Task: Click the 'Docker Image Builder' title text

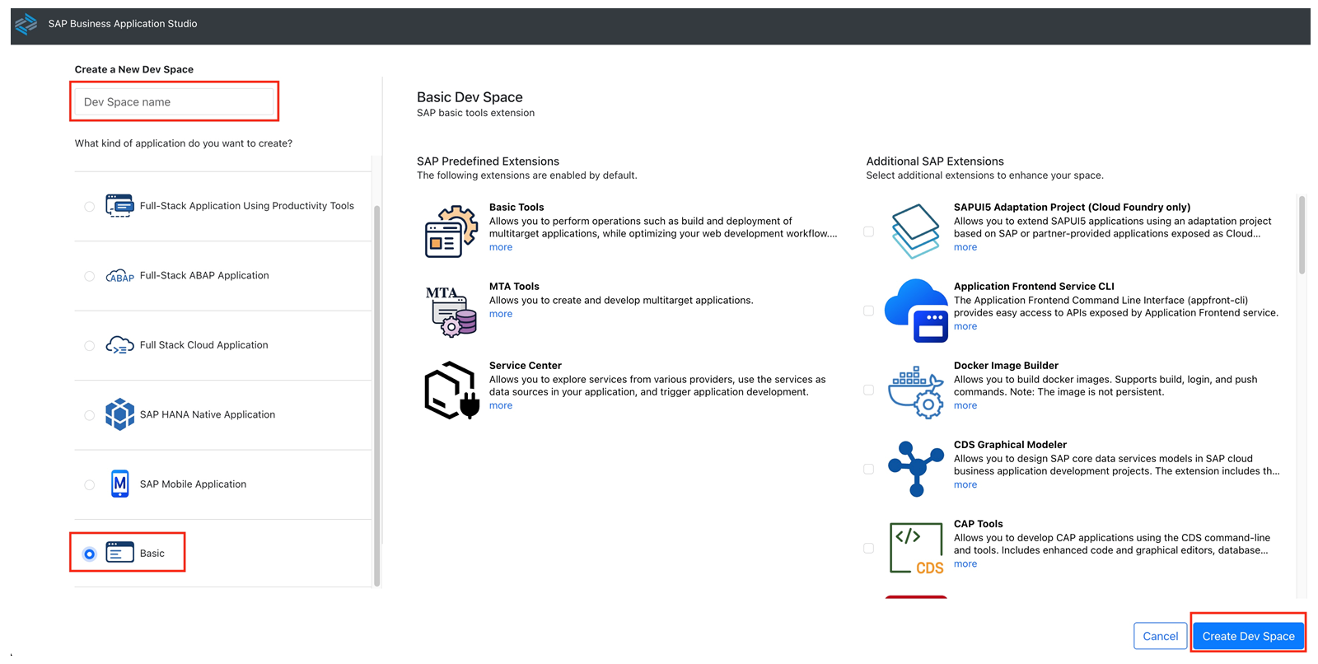Action: tap(1006, 366)
